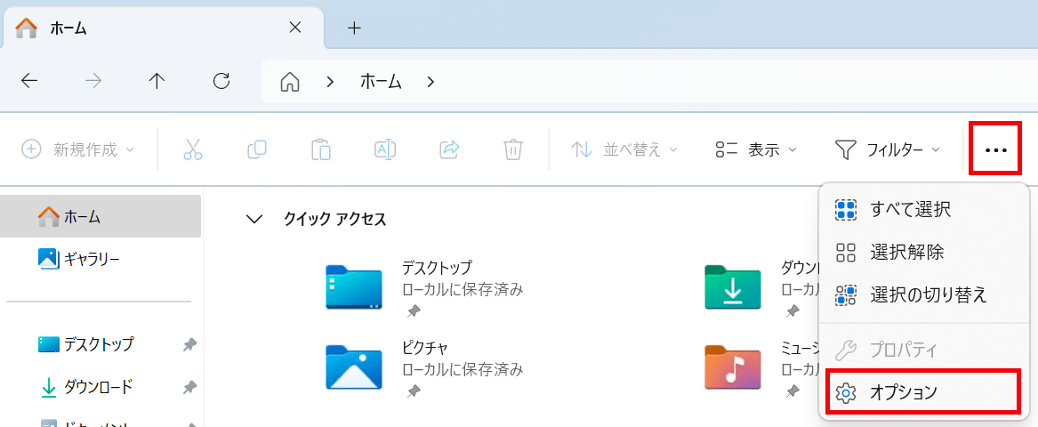Select ホーム in the navigation pane
Image resolution: width=1038 pixels, height=427 pixels.
(101, 216)
